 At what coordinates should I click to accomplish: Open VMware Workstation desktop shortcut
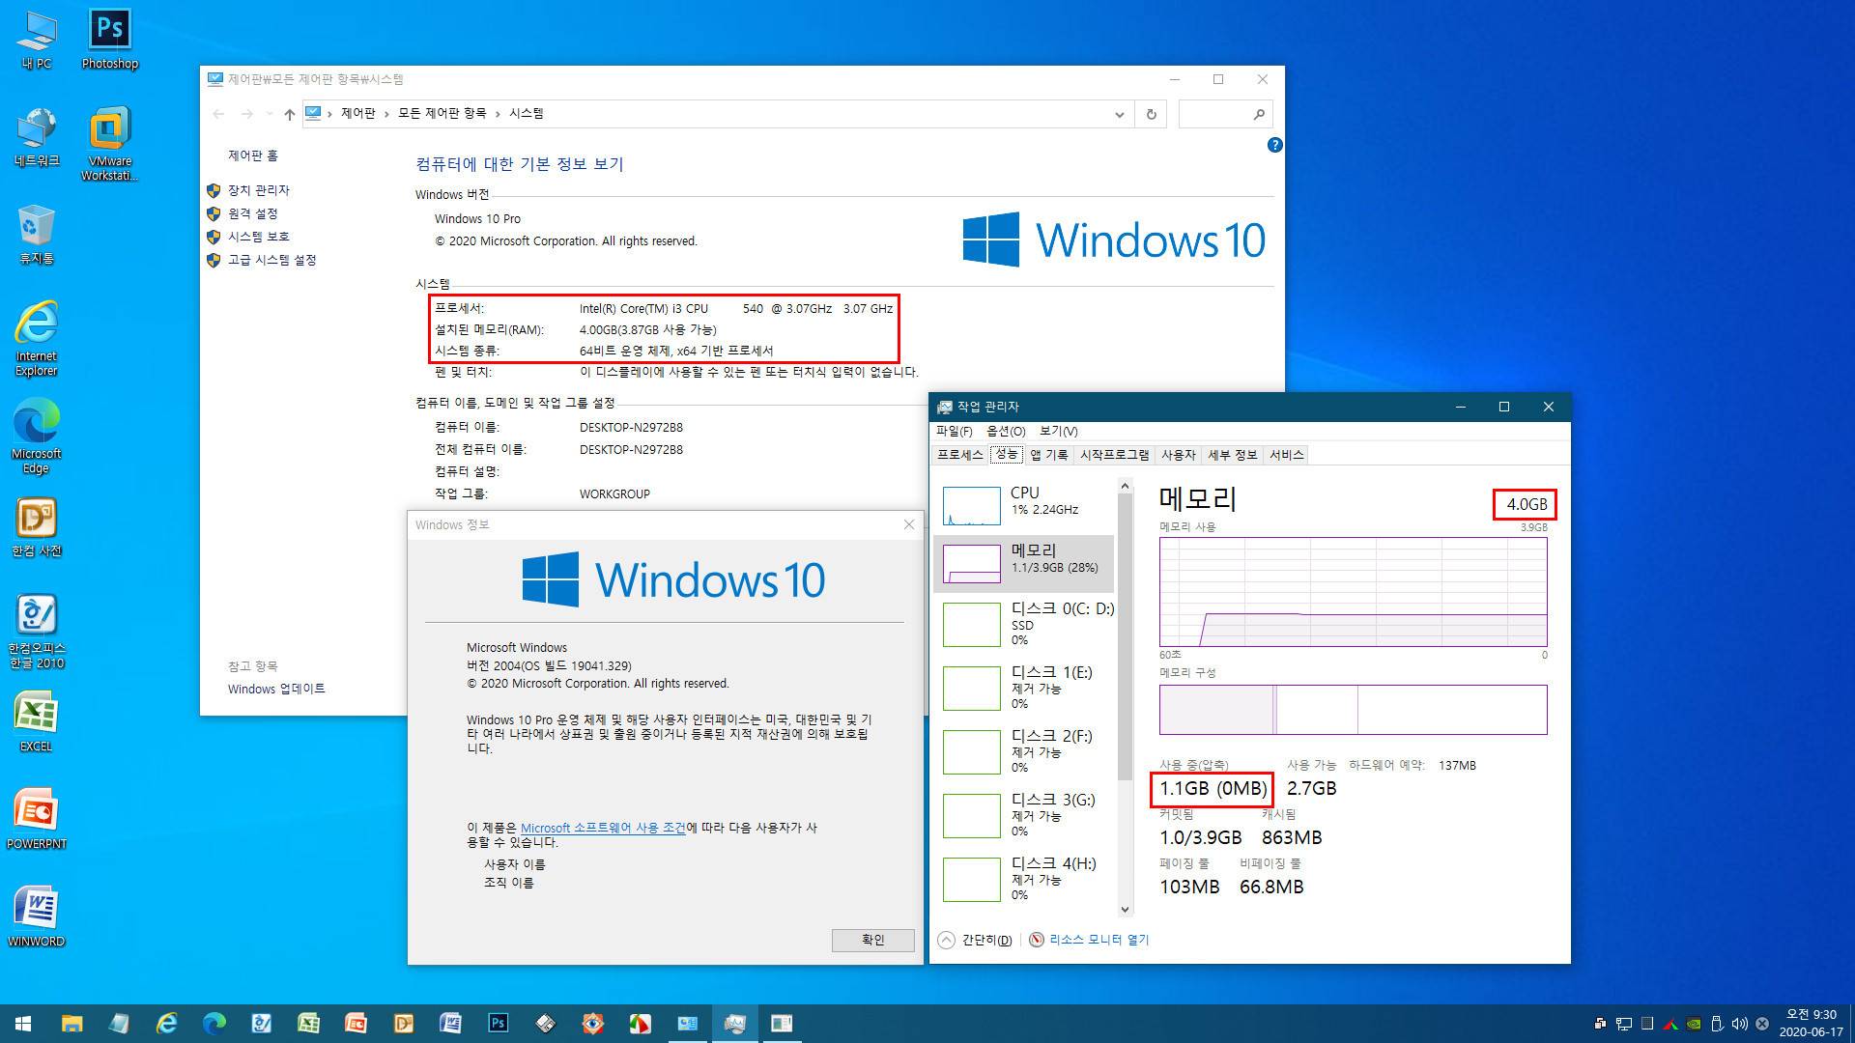click(110, 143)
